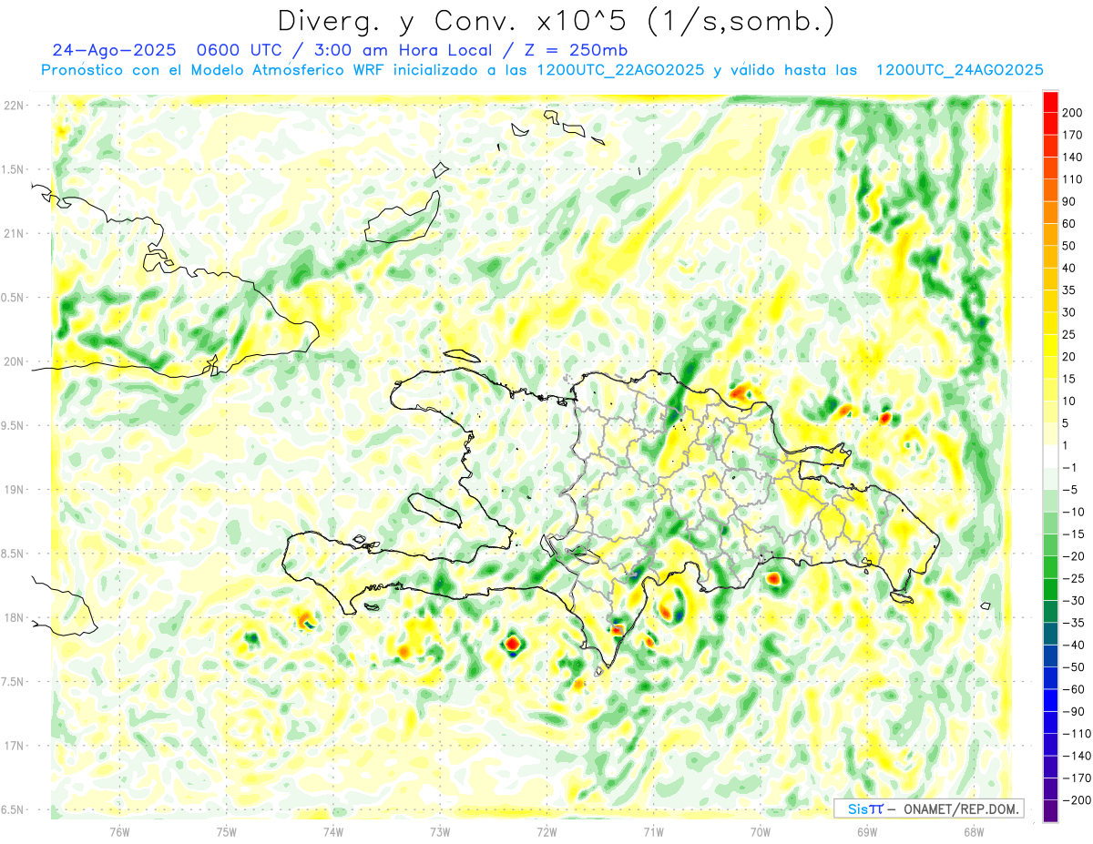Click the colorbar label '-200'
The width and height of the screenshot is (1093, 844).
[x=1075, y=799]
